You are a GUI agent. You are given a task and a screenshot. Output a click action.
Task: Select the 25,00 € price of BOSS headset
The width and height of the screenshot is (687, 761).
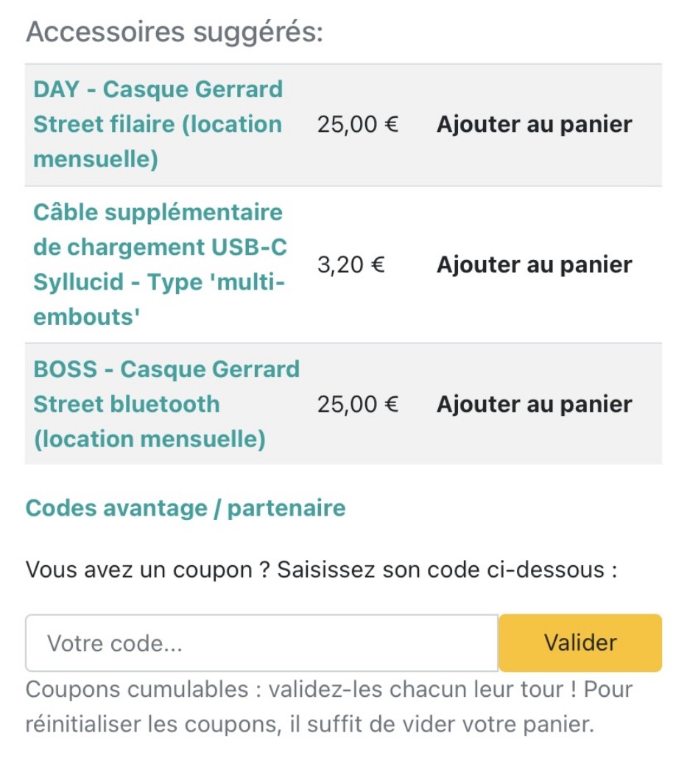358,404
